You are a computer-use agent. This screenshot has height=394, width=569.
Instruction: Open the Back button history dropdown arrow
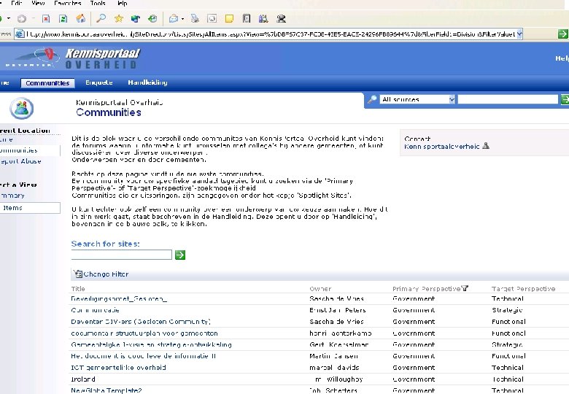coord(9,18)
